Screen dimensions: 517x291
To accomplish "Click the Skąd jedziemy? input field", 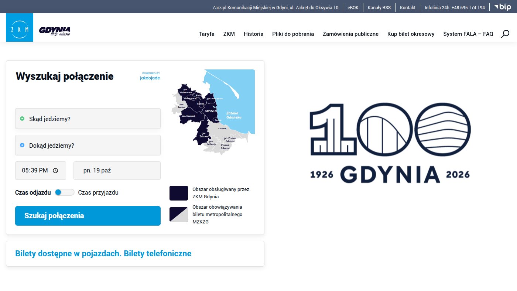I will click(x=88, y=119).
